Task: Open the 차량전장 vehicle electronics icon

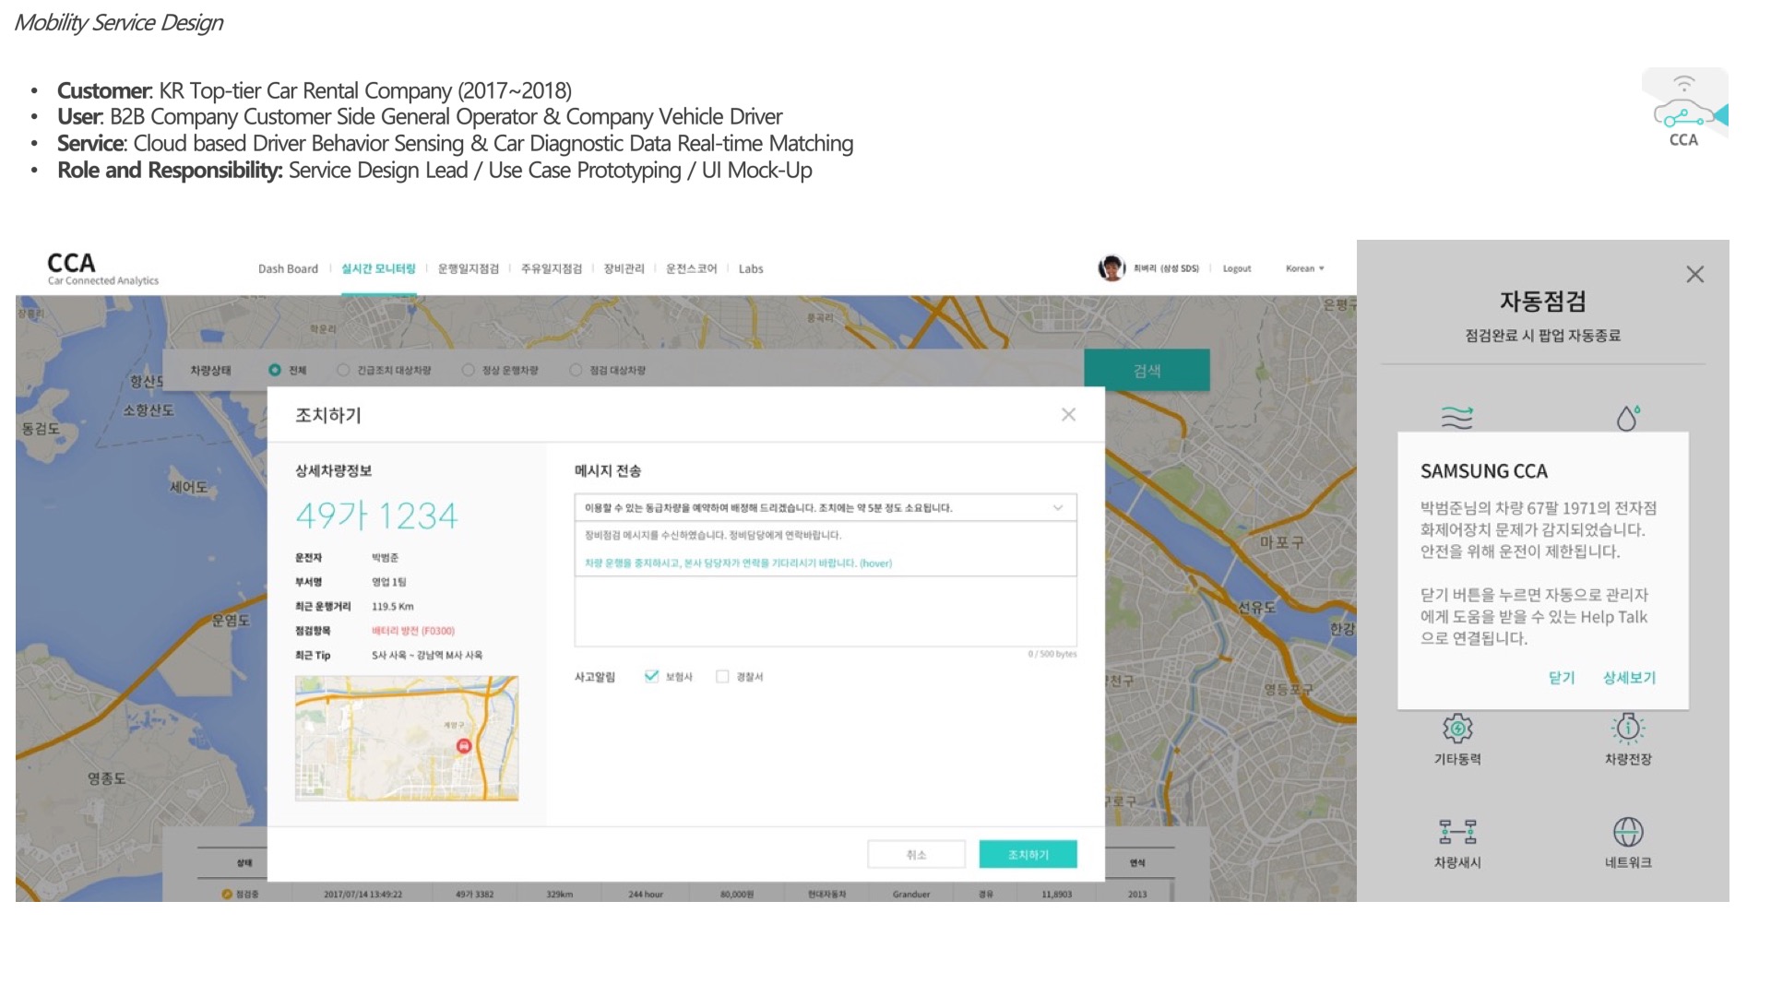Action: tap(1628, 729)
